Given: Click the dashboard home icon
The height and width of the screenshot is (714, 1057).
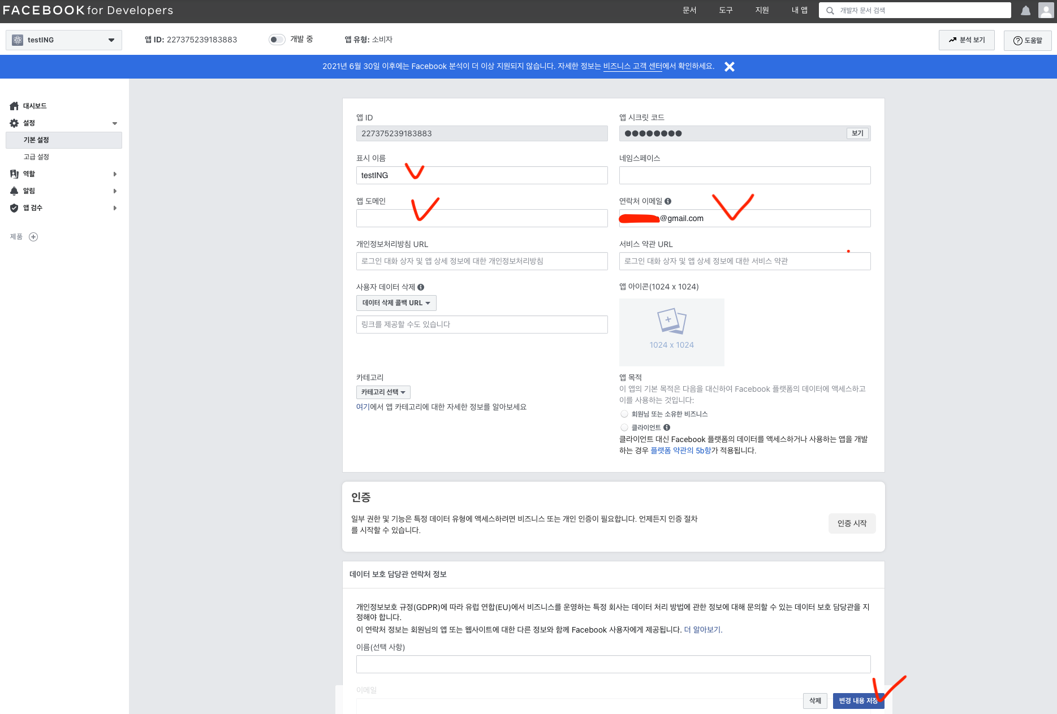Looking at the screenshot, I should (14, 106).
